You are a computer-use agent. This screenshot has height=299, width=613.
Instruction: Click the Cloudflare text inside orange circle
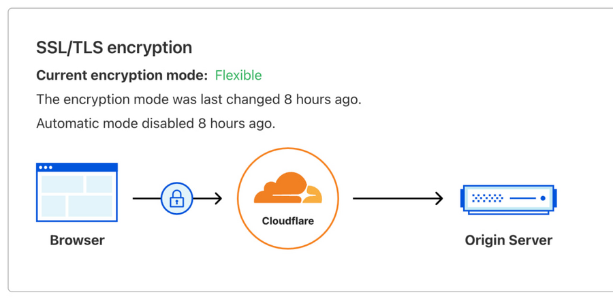coord(287,221)
